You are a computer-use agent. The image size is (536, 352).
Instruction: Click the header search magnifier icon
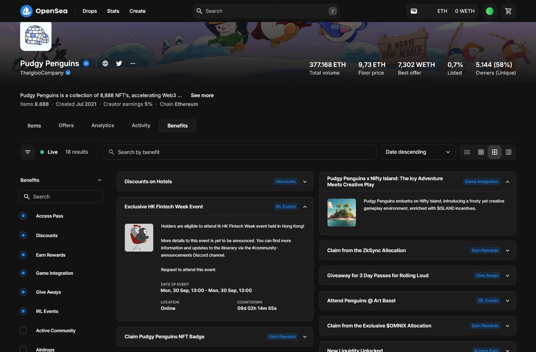[x=199, y=11]
